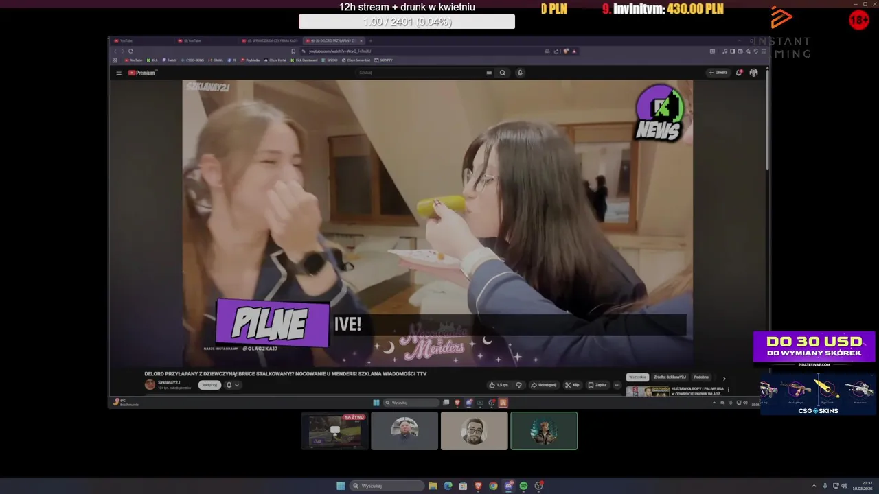Click the browser address bar URL
Screen dimensions: 879x494
pos(339,51)
